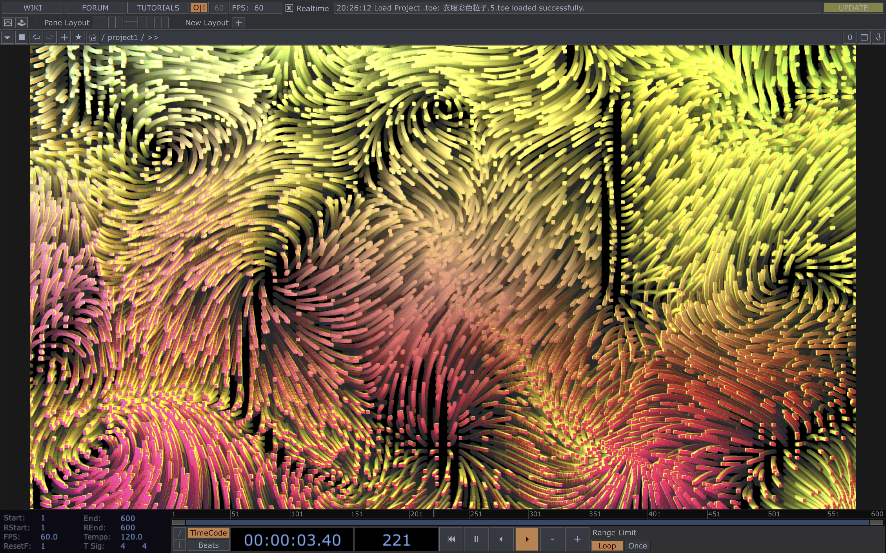Viewport: 886px width, 553px height.
Task: Uncheck the Realtime checkbox
Action: coord(289,8)
